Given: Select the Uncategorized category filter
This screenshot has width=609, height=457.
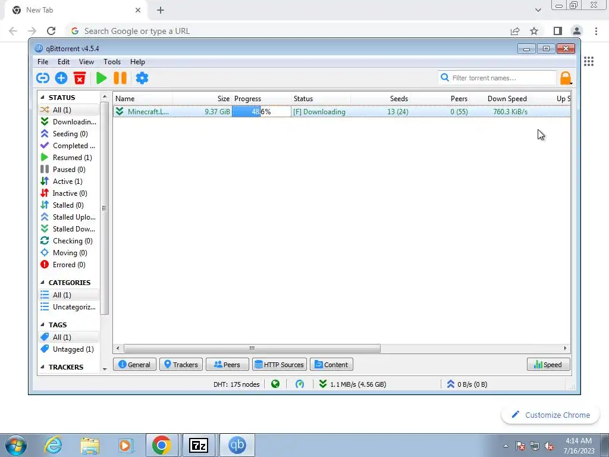Looking at the screenshot, I should click(68, 307).
